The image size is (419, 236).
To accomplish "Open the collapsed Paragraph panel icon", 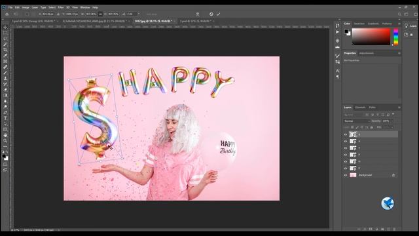I will click(x=338, y=77).
